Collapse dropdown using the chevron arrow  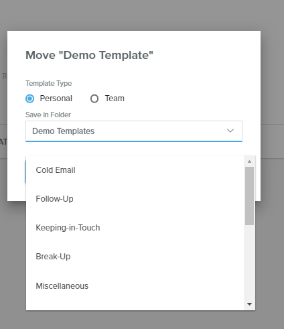230,131
